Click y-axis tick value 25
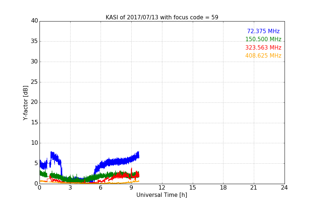Screen dimensions: 316x210 pyautogui.click(x=34, y=82)
